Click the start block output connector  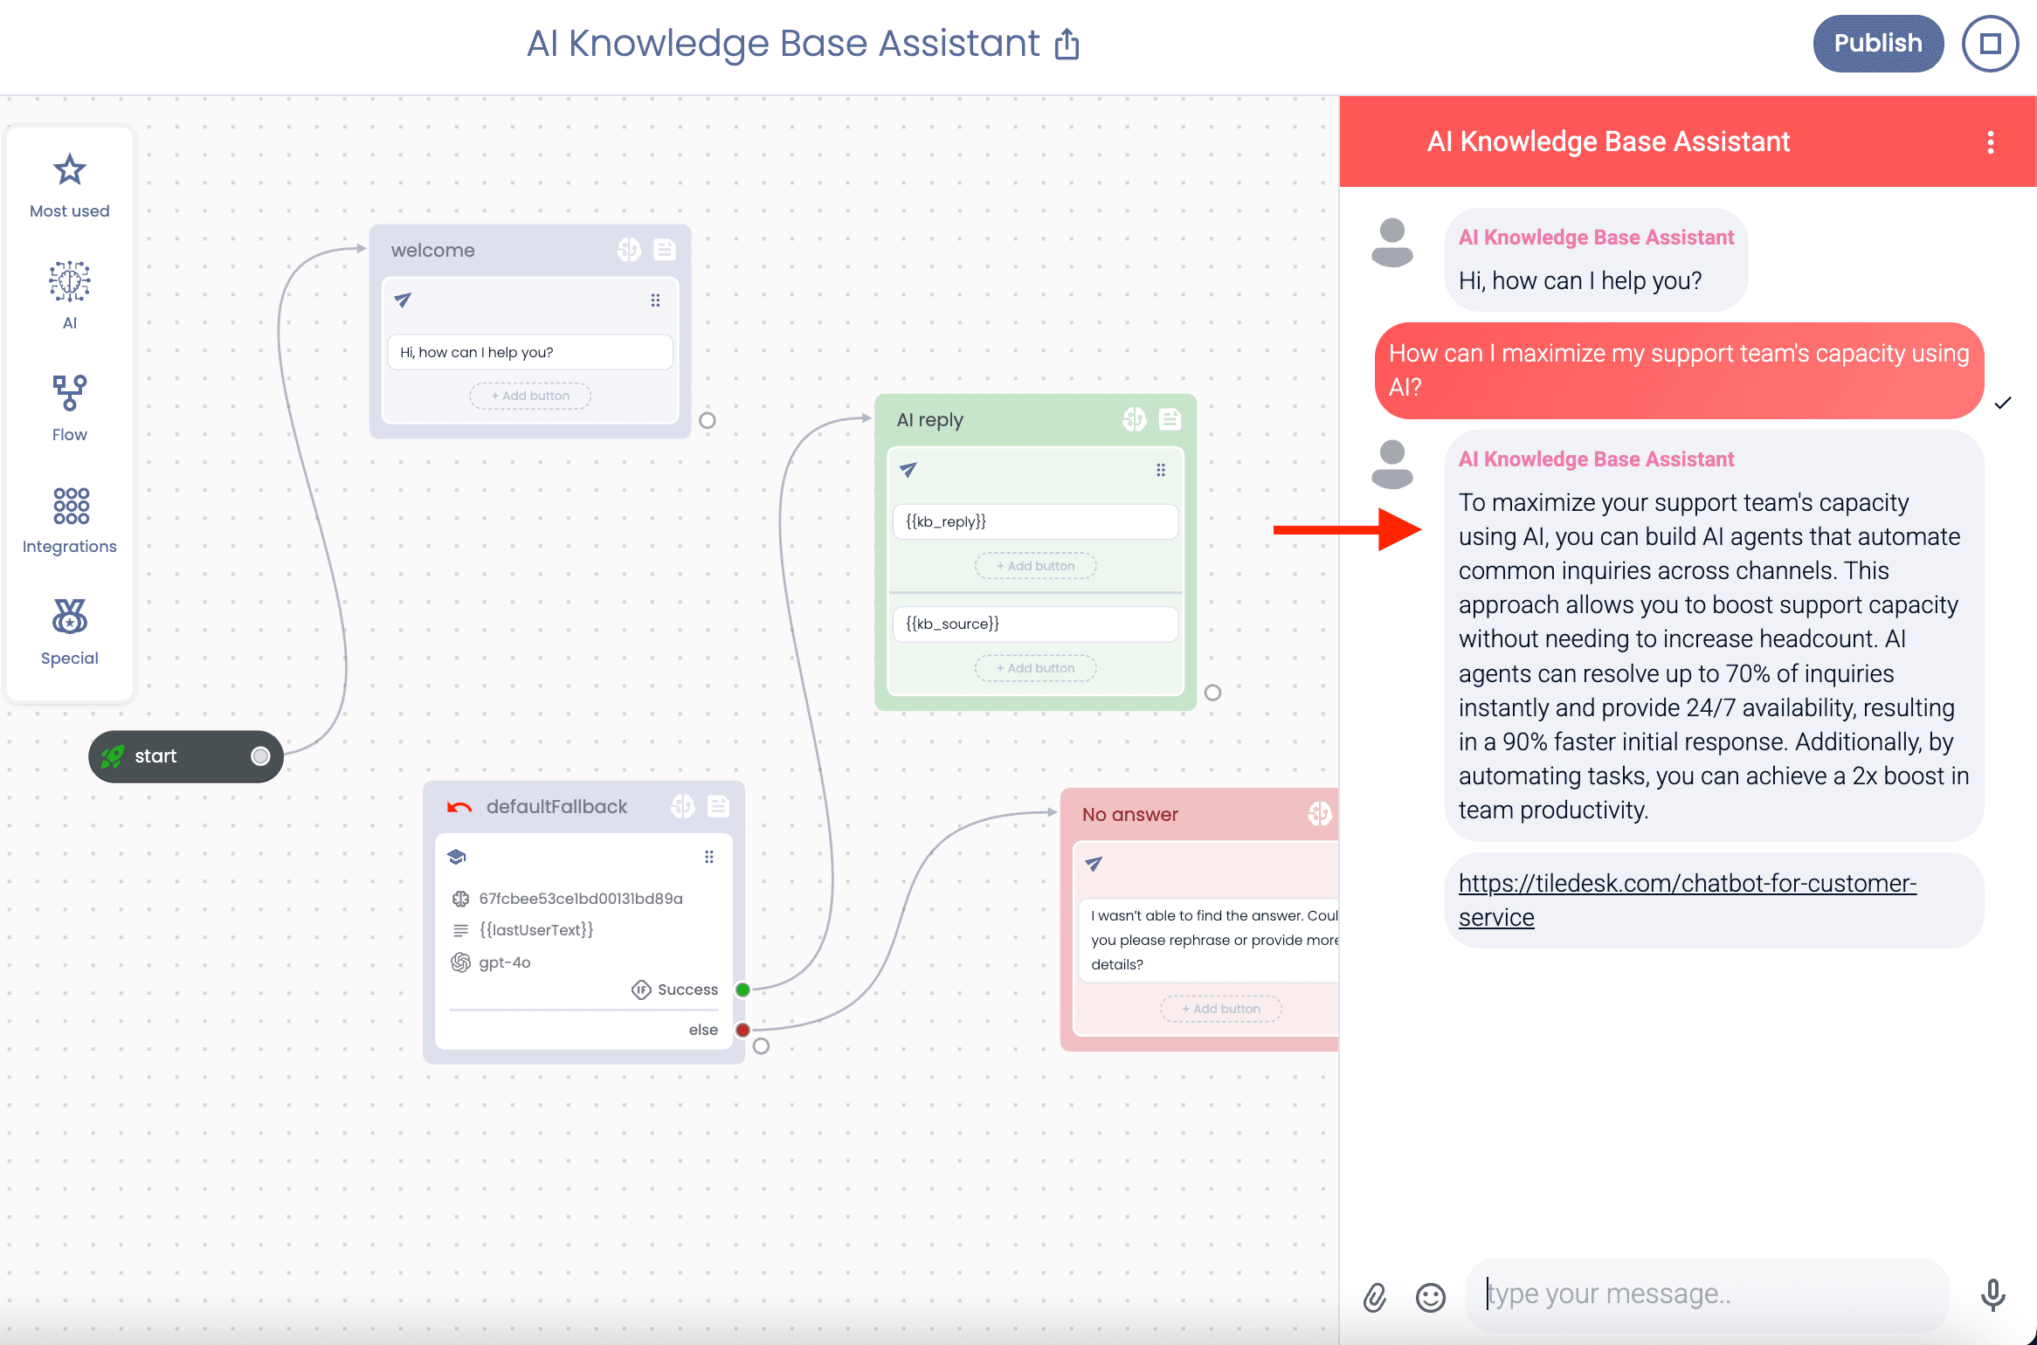coord(260,756)
